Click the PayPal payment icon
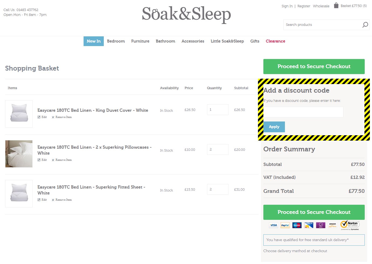Viewport: 372px width, 264px height. 285,225
